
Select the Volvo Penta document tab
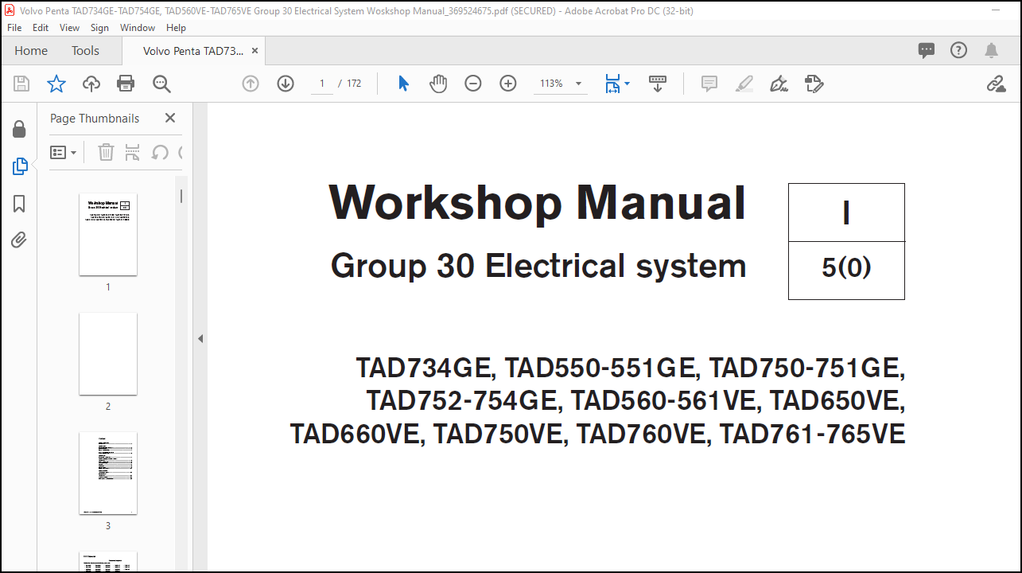point(193,50)
